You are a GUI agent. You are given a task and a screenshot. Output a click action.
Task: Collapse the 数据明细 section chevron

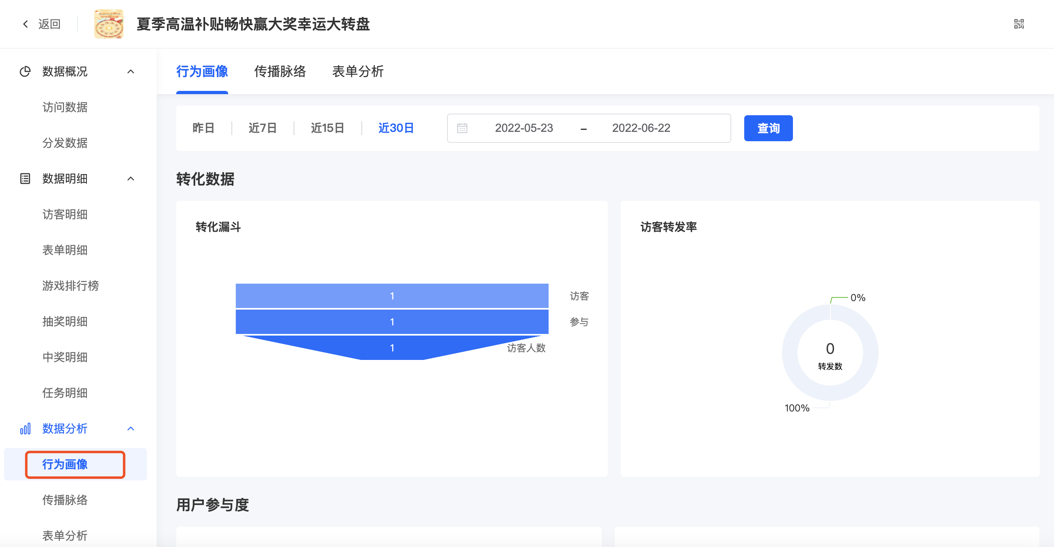click(131, 179)
